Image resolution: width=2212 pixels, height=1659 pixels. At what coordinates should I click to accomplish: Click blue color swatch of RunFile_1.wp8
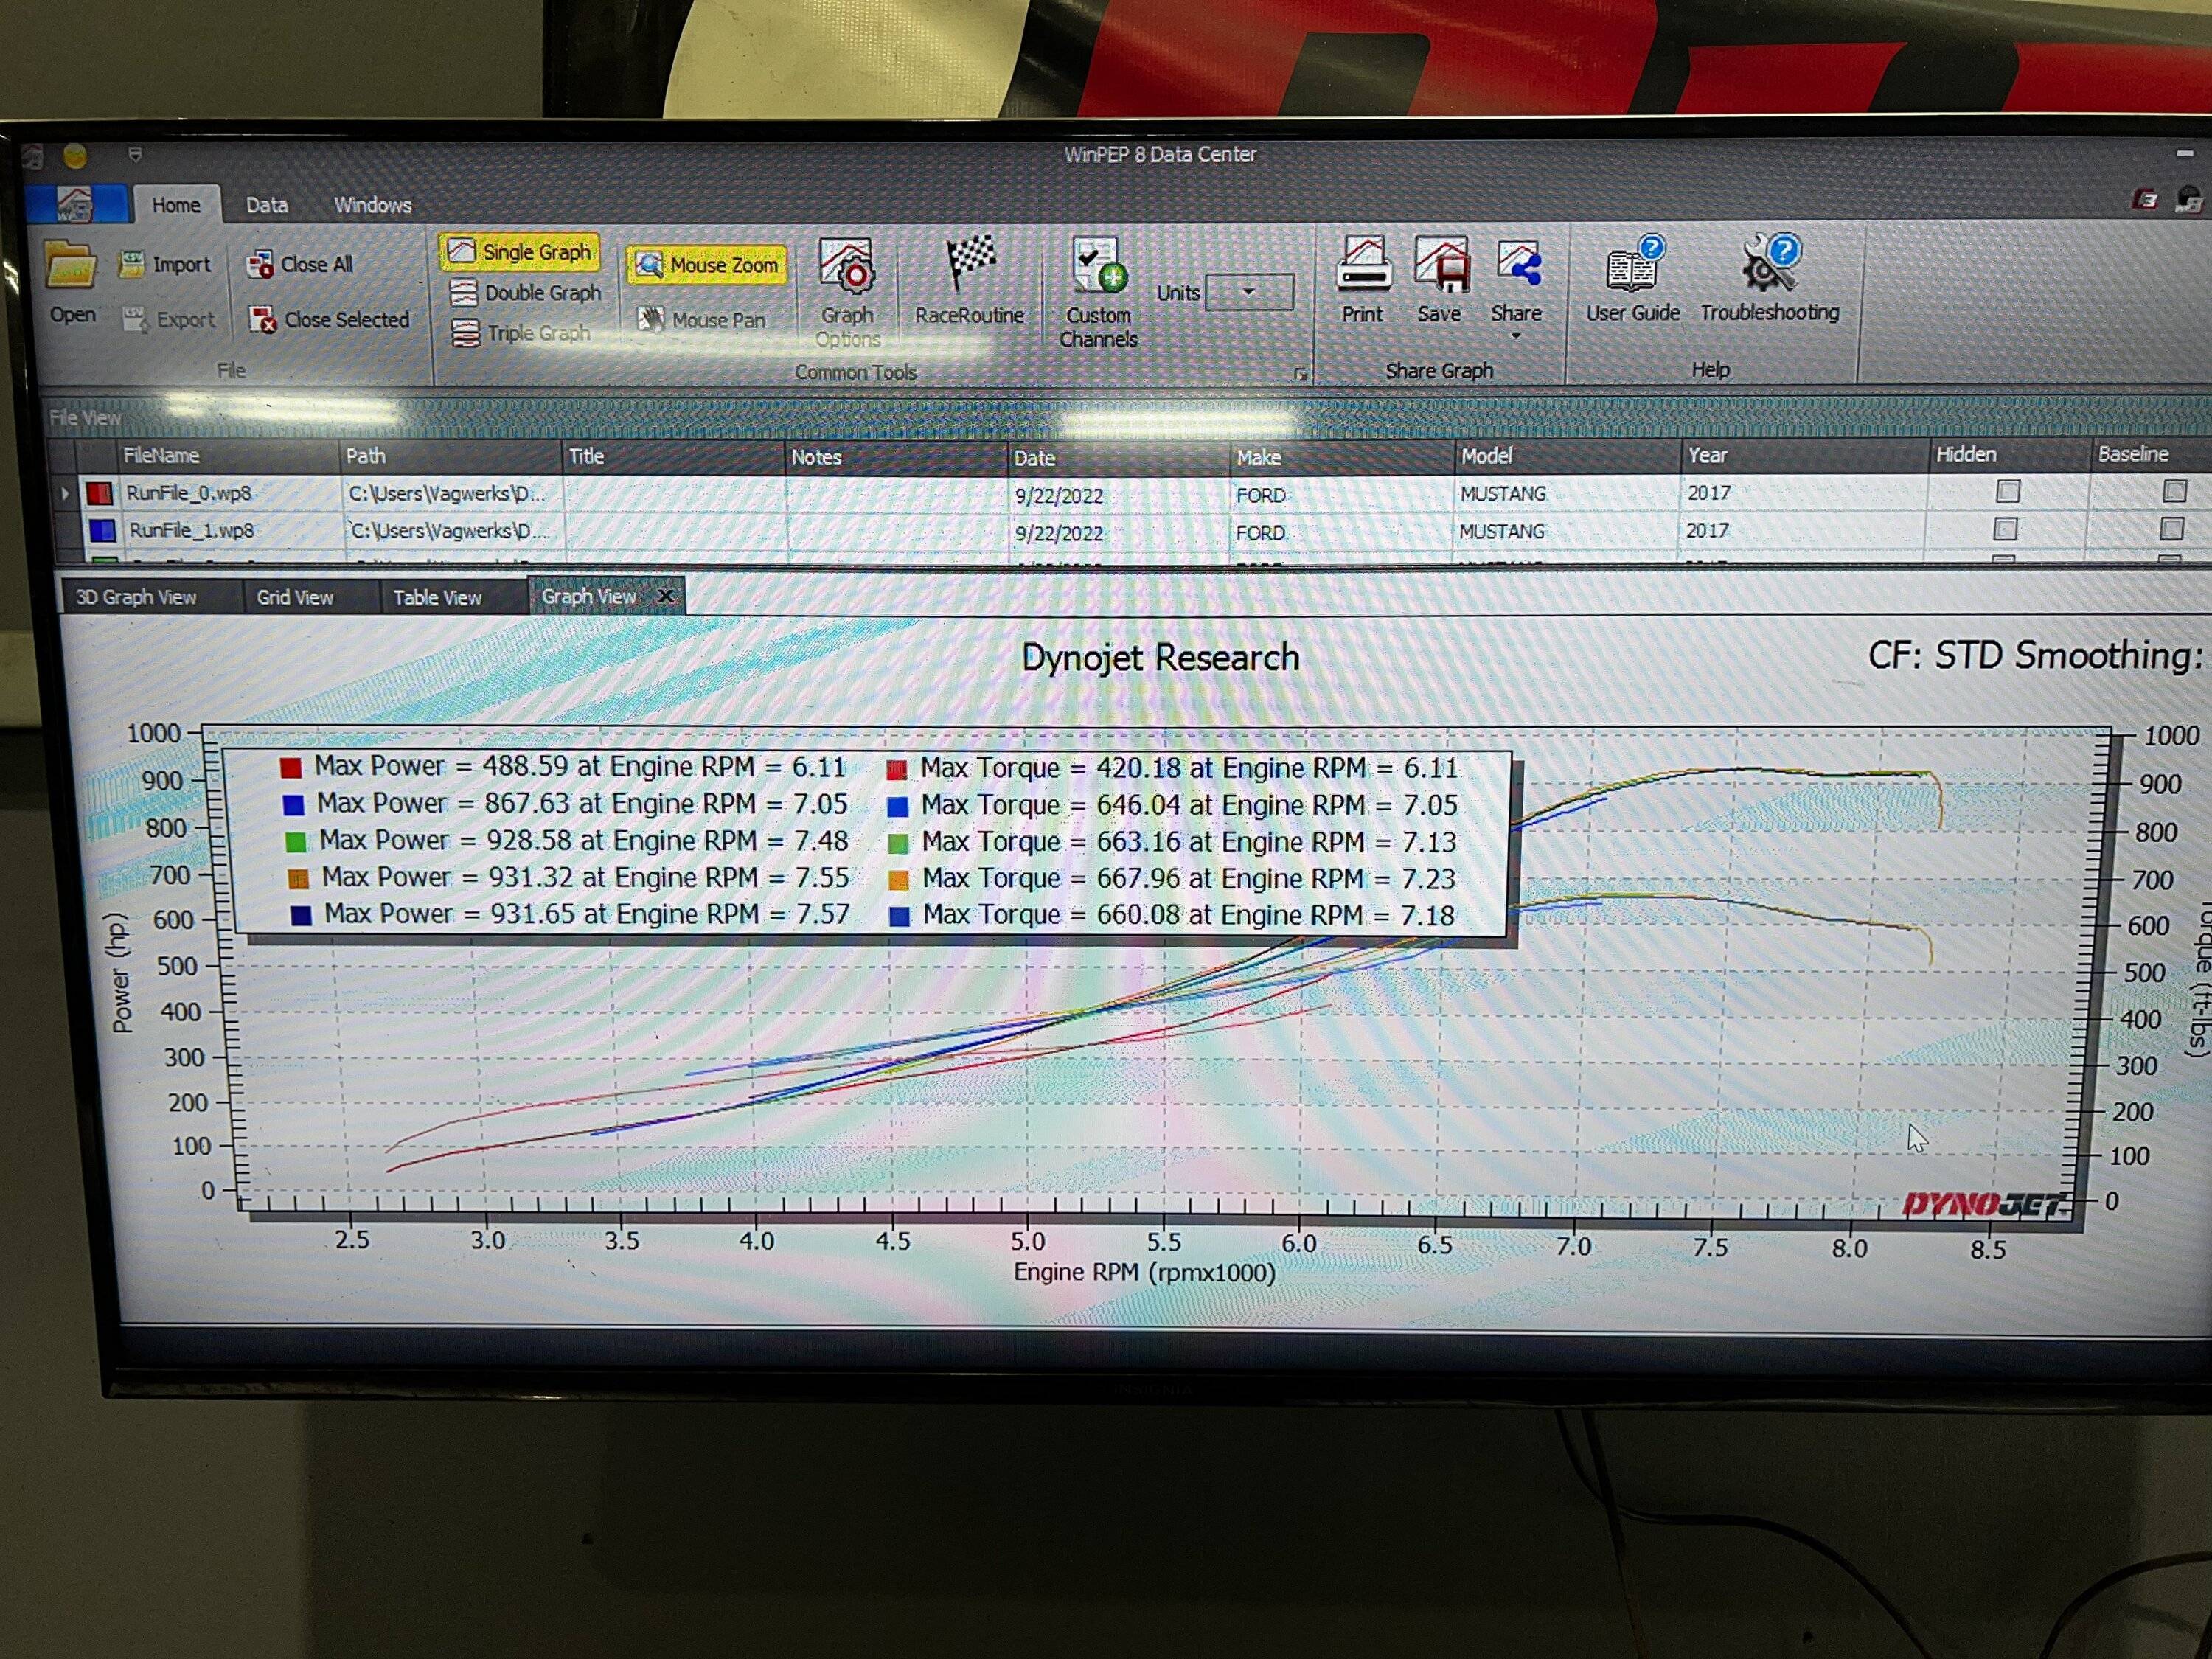click(103, 530)
